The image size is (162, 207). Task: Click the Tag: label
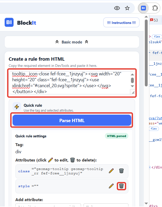[x=19, y=145]
